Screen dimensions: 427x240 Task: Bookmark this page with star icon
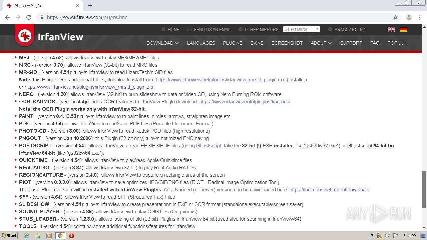tap(396, 17)
